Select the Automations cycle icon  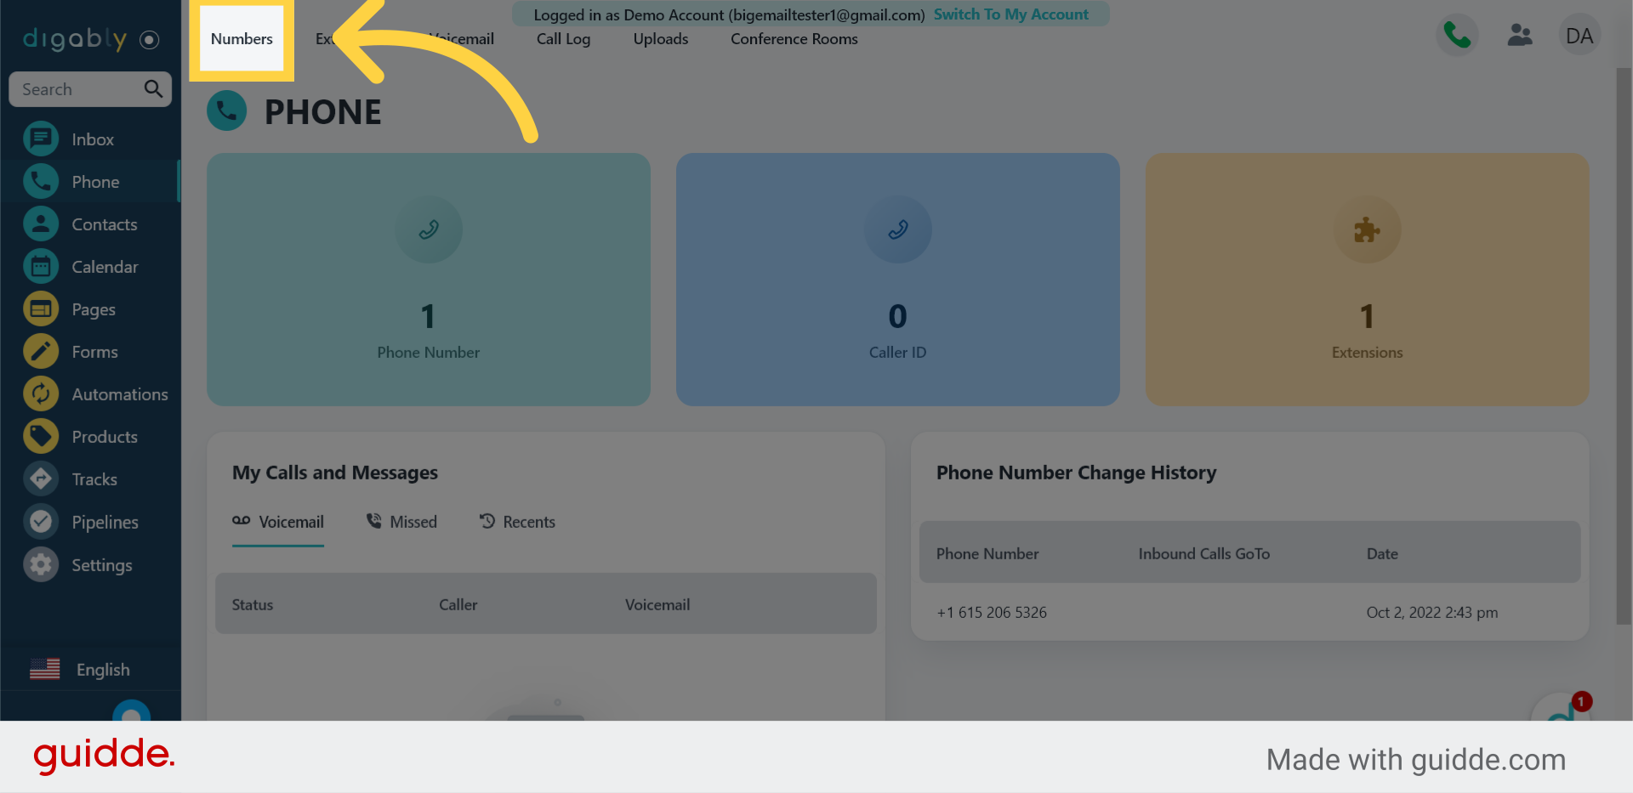tap(41, 394)
